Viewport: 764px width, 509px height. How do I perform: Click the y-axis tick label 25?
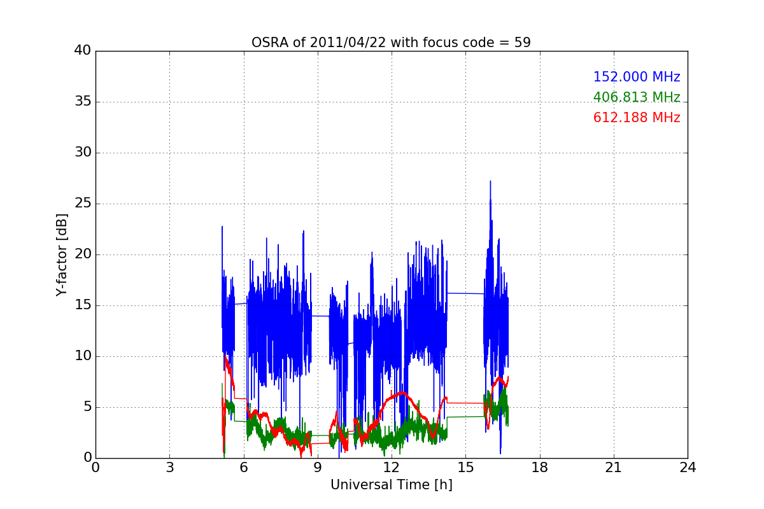[83, 204]
